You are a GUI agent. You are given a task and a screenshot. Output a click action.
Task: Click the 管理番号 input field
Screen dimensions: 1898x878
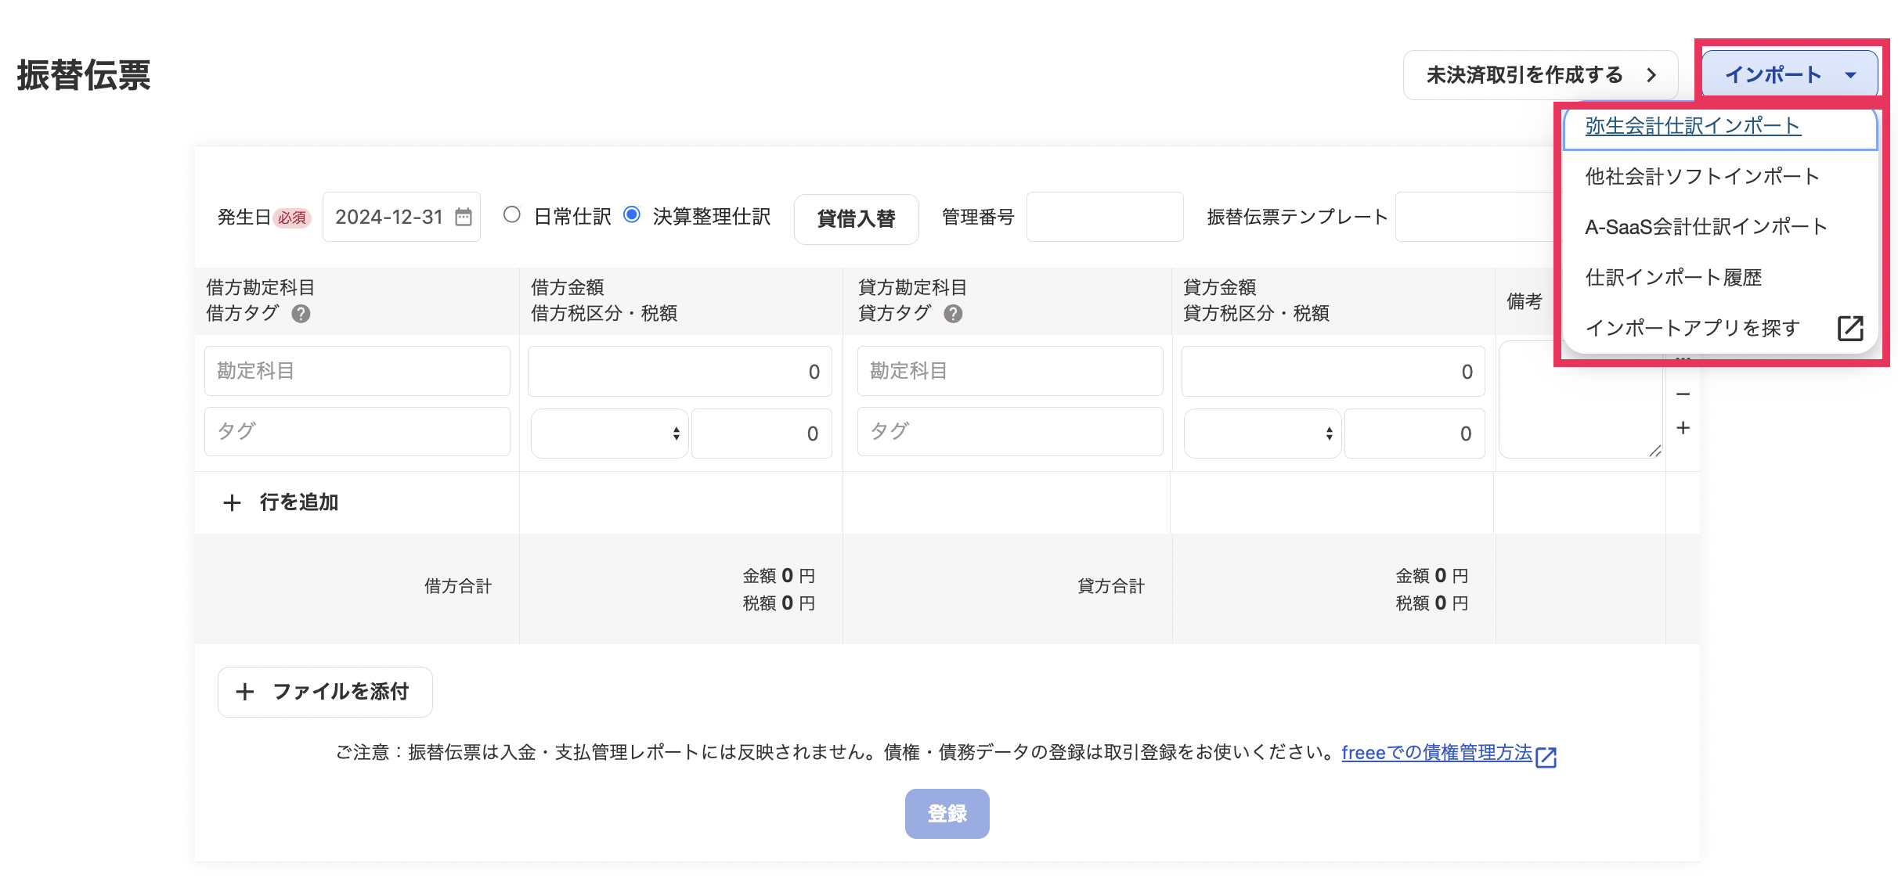coord(1104,217)
